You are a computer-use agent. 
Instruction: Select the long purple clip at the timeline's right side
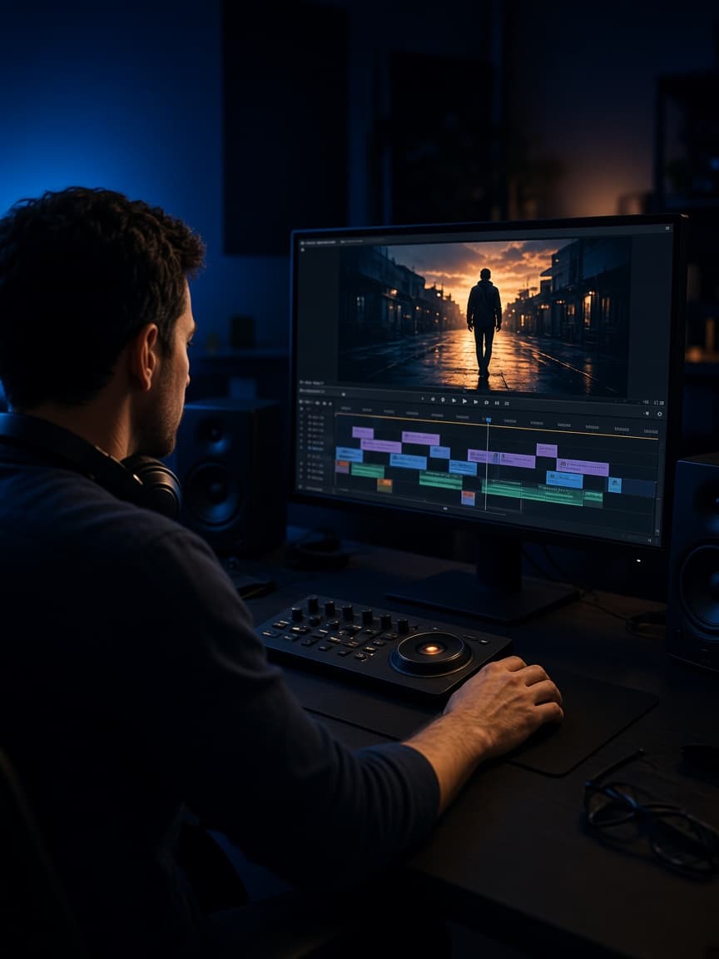tap(582, 467)
